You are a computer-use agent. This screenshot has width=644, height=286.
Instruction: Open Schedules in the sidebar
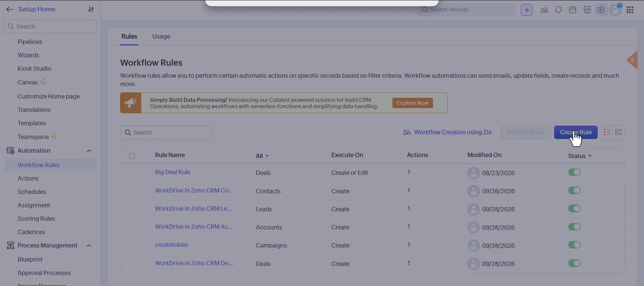(x=32, y=192)
